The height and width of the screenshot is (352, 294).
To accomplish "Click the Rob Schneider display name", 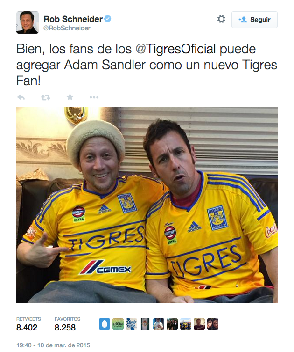I will 73,19.
